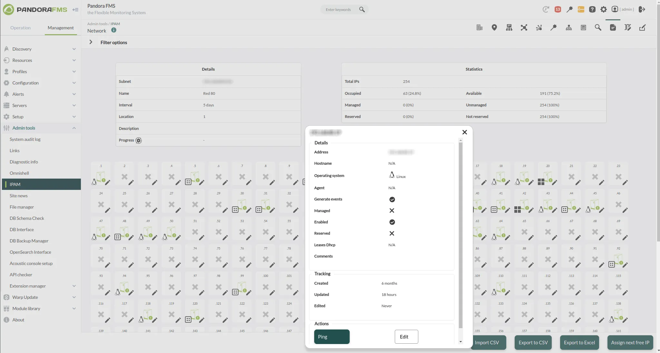Screen dimensions: 660x353
Task: Collapse the side menu arrow icon
Action: tap(75, 10)
